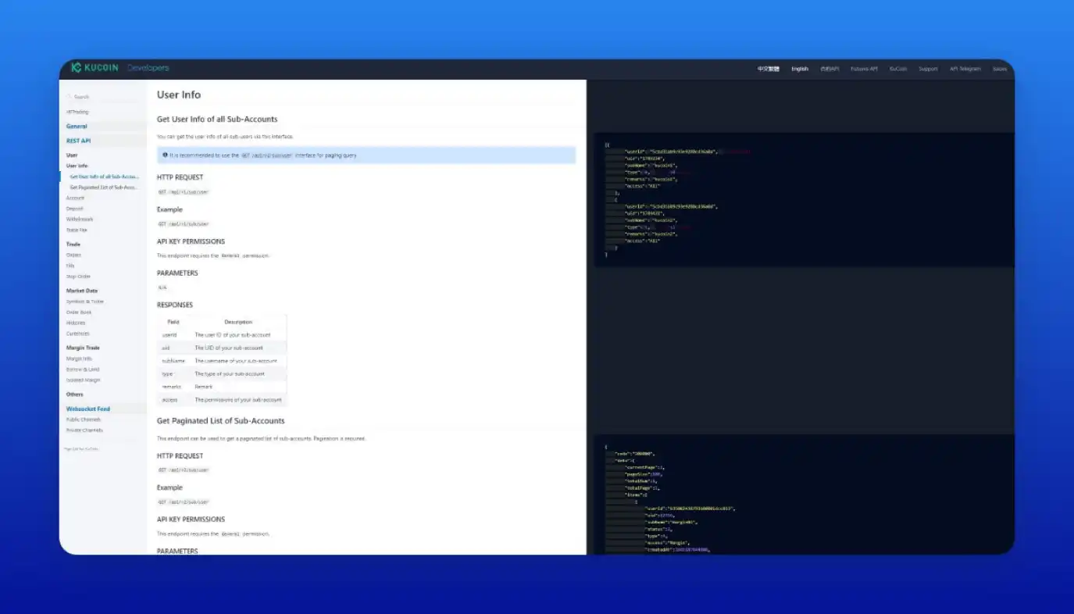Image resolution: width=1074 pixels, height=614 pixels.
Task: Open Futures API from top navigation
Action: click(864, 69)
